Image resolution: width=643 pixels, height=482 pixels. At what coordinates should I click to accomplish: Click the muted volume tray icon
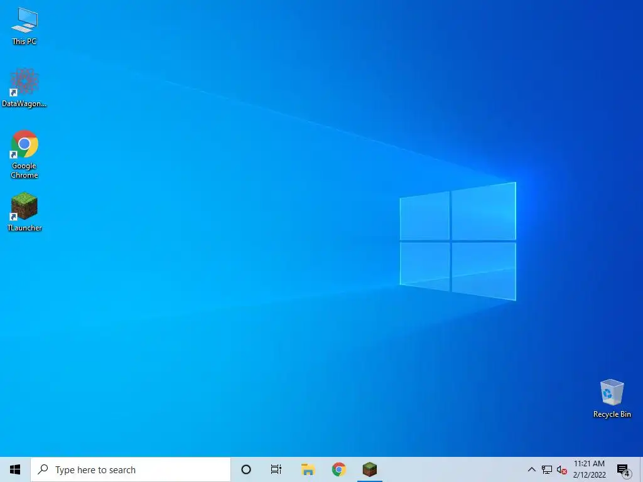click(x=561, y=470)
